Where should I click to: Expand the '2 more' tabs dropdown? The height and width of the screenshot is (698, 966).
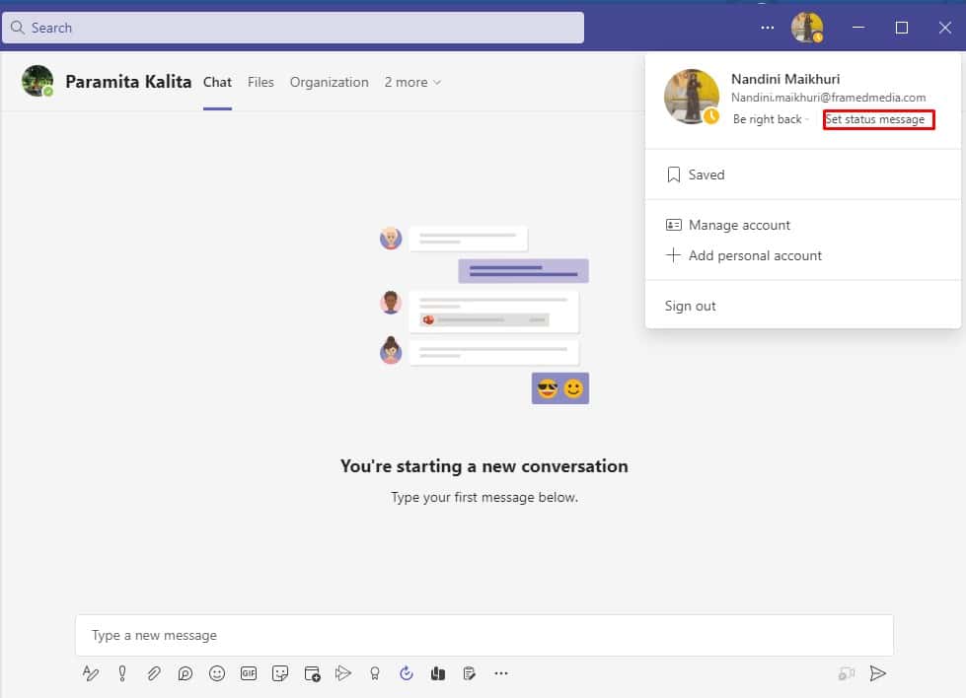(x=412, y=82)
